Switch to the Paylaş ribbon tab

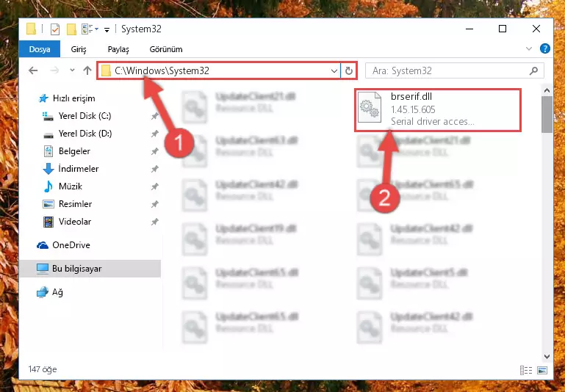click(x=118, y=49)
